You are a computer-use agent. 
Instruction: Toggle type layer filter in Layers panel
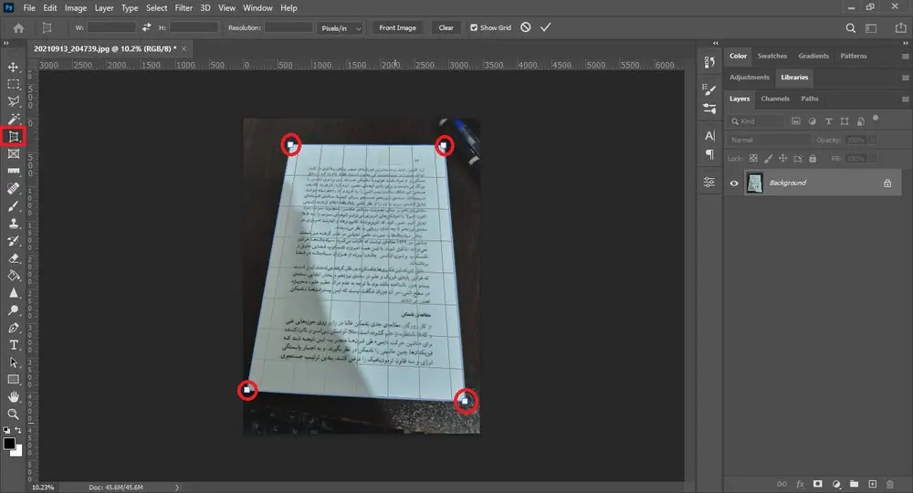829,121
